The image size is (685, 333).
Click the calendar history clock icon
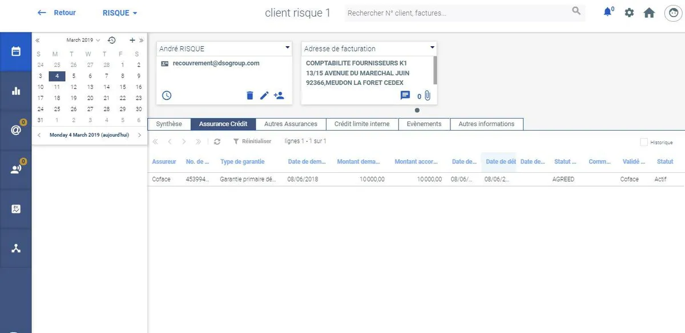click(x=112, y=40)
